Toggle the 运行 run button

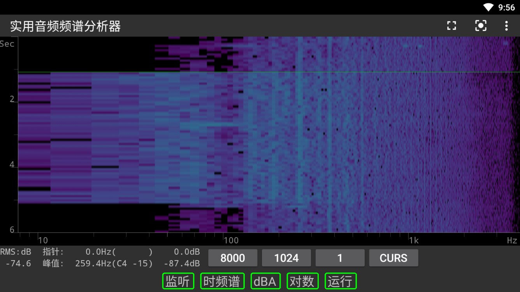(x=341, y=281)
